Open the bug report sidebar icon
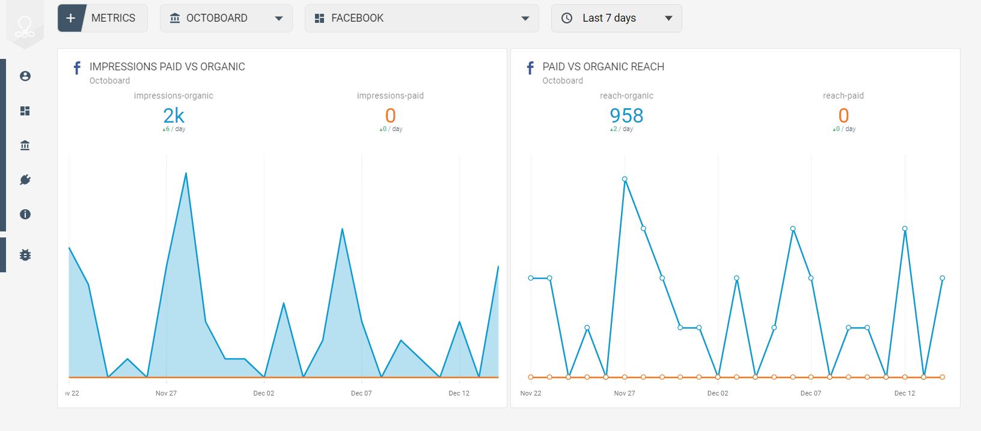 tap(25, 255)
